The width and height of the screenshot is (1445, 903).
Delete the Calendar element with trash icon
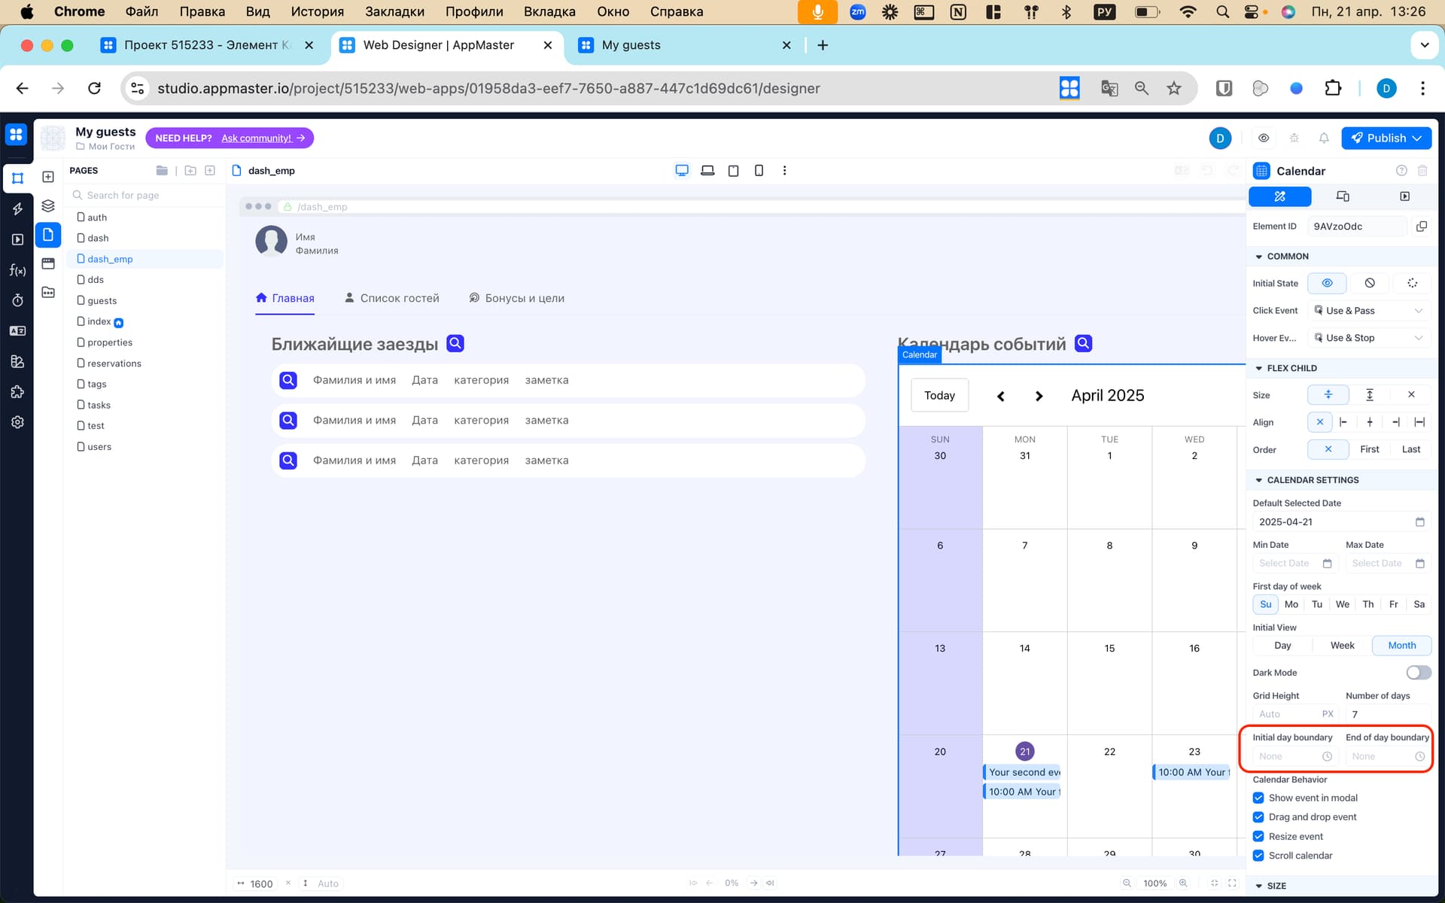tap(1422, 171)
